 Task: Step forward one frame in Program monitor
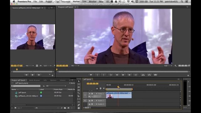129,75
